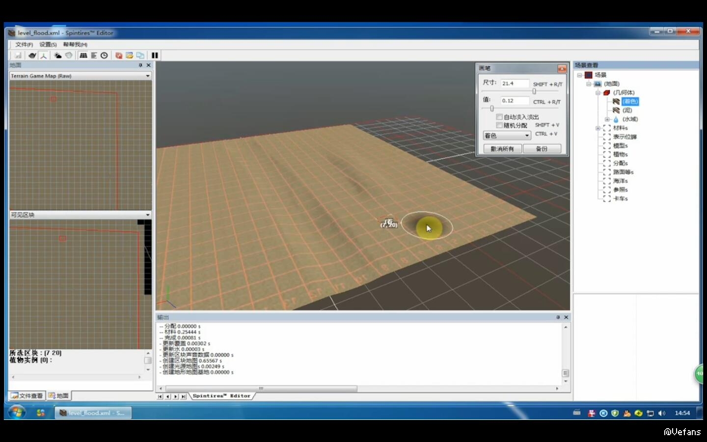This screenshot has width=707, height=442.
Task: Collapse the (几何体) tree node
Action: click(598, 93)
